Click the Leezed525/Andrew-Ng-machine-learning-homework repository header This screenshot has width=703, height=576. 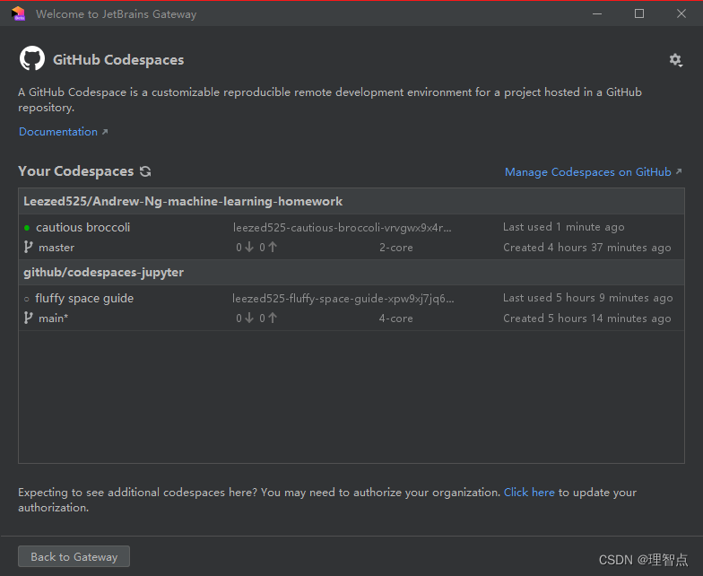(351, 201)
